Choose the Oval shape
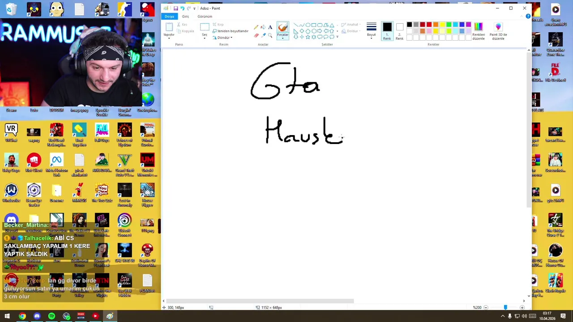 pos(308,25)
